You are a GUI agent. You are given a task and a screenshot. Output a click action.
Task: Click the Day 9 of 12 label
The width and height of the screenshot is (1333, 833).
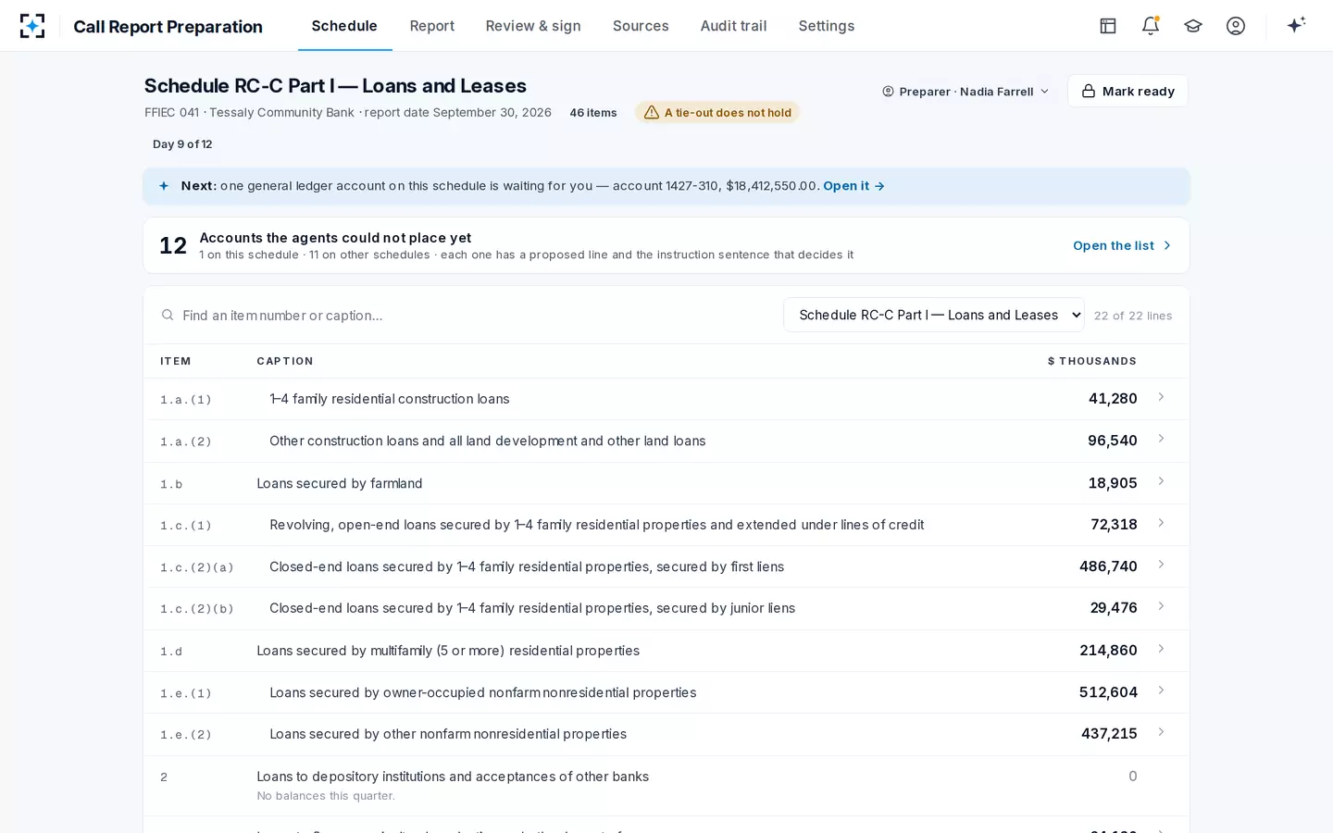(182, 144)
